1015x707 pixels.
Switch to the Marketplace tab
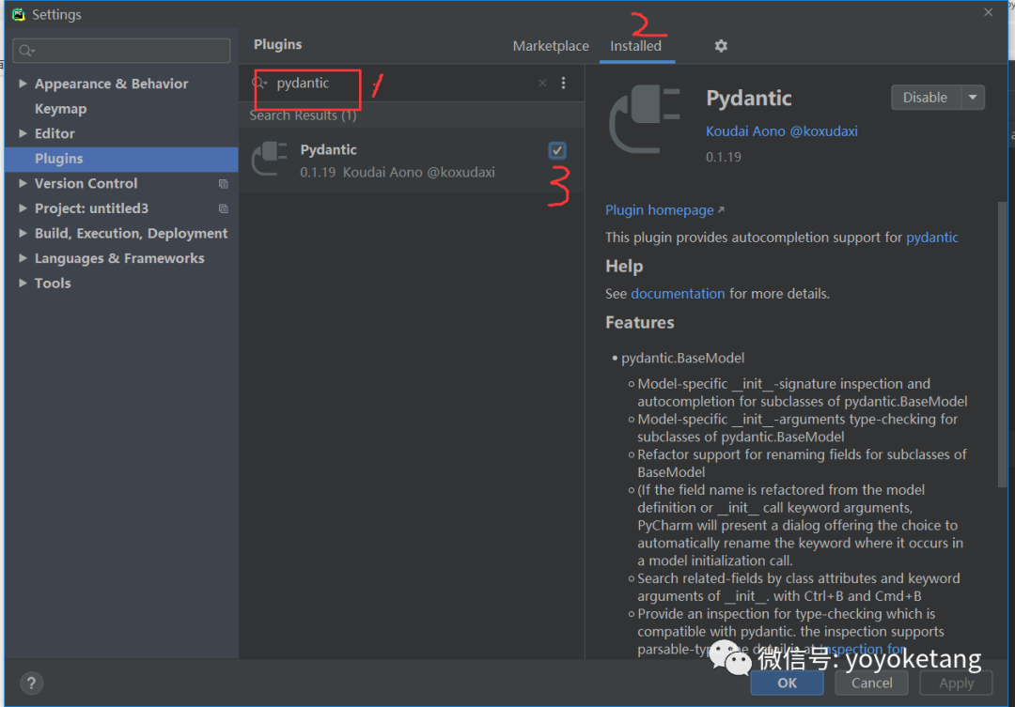[x=551, y=46]
